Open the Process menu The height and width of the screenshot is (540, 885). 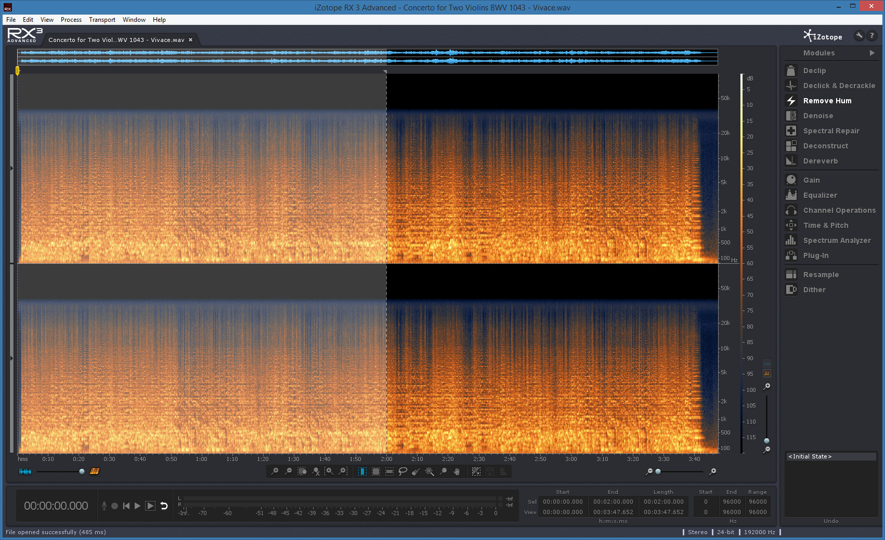coord(71,20)
